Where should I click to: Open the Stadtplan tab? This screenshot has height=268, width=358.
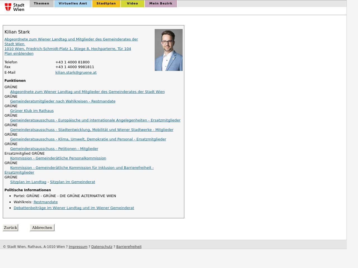tap(106, 4)
